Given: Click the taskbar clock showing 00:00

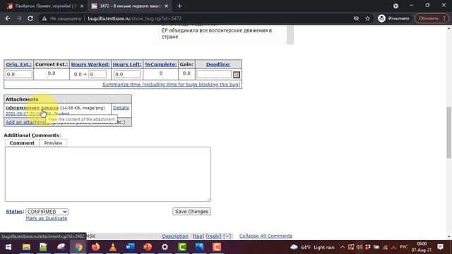Looking at the screenshot, I should pos(422,247).
